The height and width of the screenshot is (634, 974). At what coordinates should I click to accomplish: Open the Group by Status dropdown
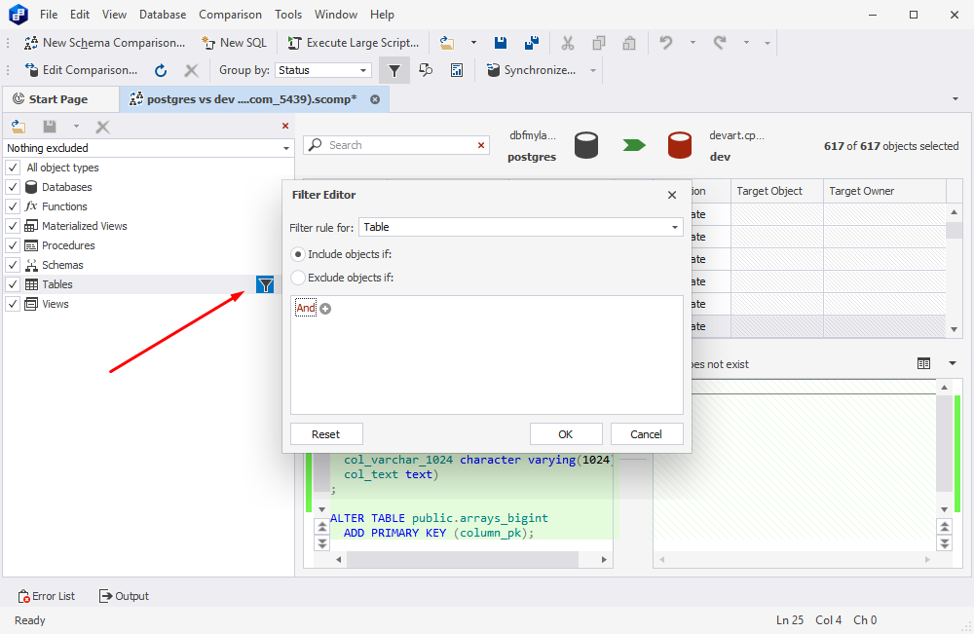click(x=363, y=70)
